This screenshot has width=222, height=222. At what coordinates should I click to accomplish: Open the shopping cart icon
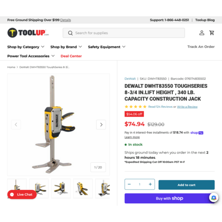click(212, 33)
